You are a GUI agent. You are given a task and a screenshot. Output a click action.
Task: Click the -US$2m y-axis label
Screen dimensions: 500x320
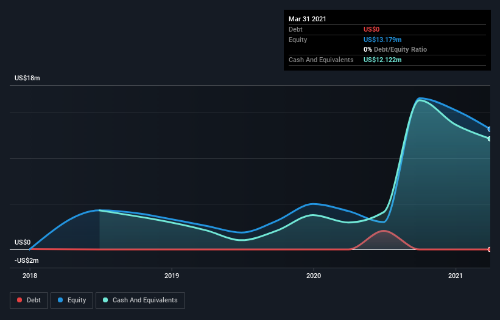click(26, 260)
